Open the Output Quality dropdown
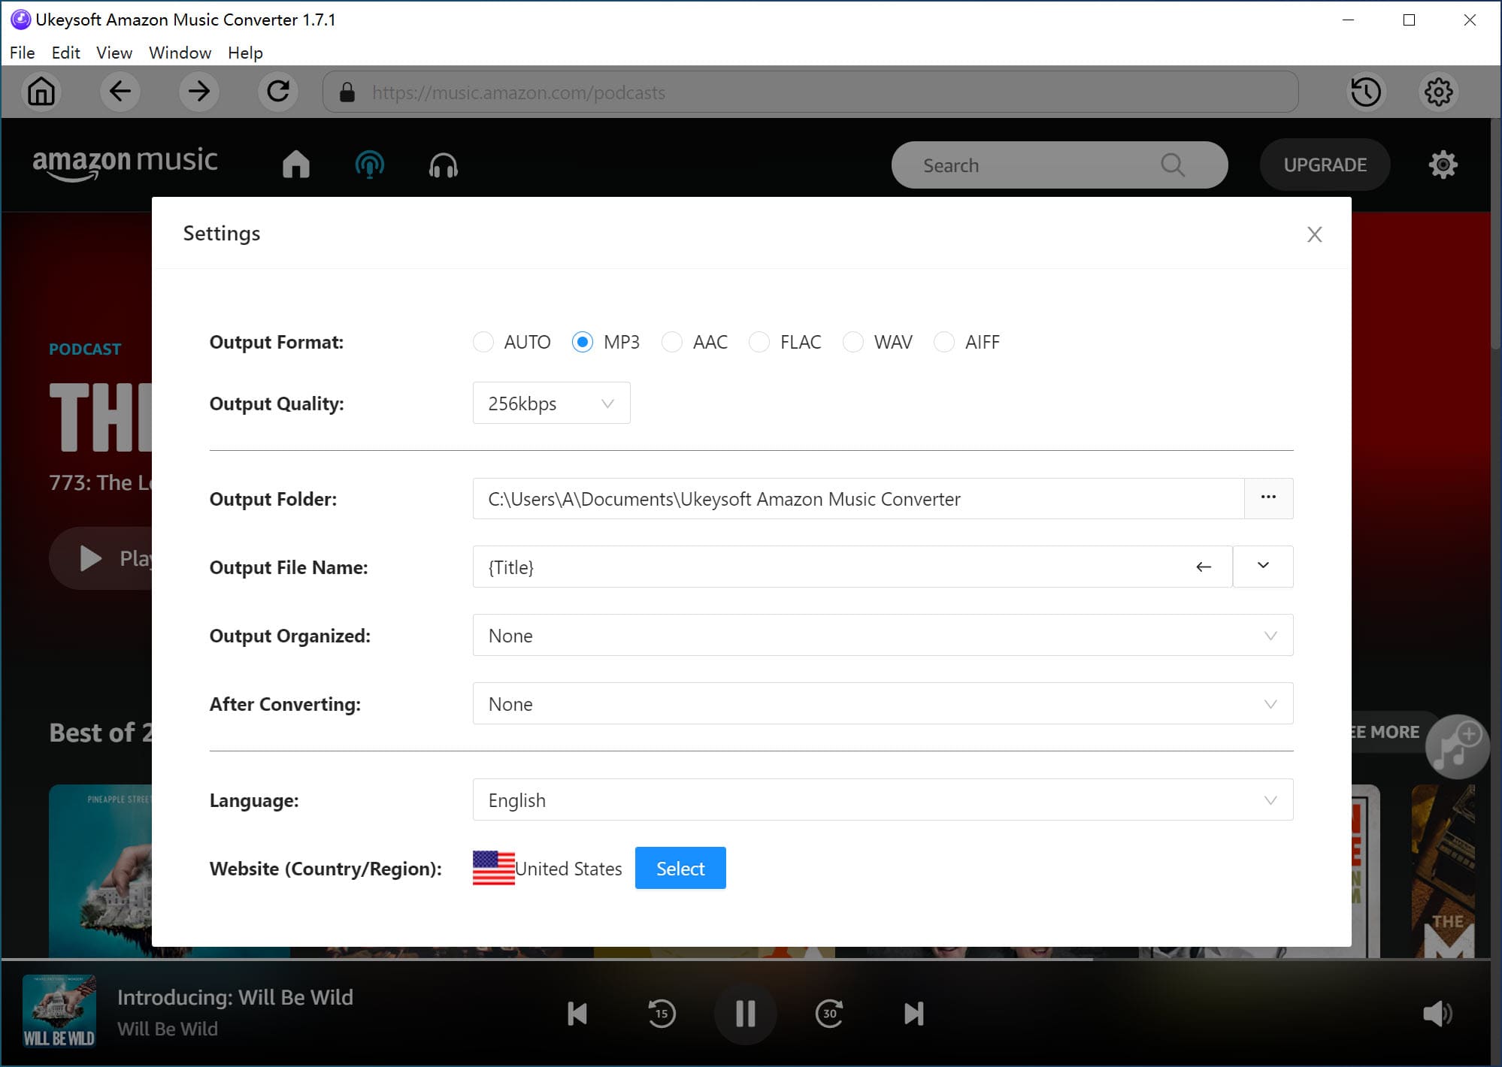This screenshot has width=1502, height=1067. [x=551, y=404]
